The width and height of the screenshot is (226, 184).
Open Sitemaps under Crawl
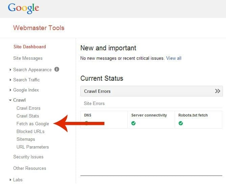pos(26,139)
